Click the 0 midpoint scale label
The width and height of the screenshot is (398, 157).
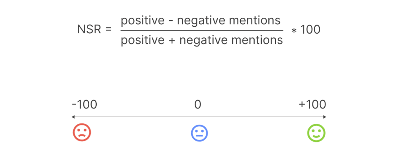(198, 105)
